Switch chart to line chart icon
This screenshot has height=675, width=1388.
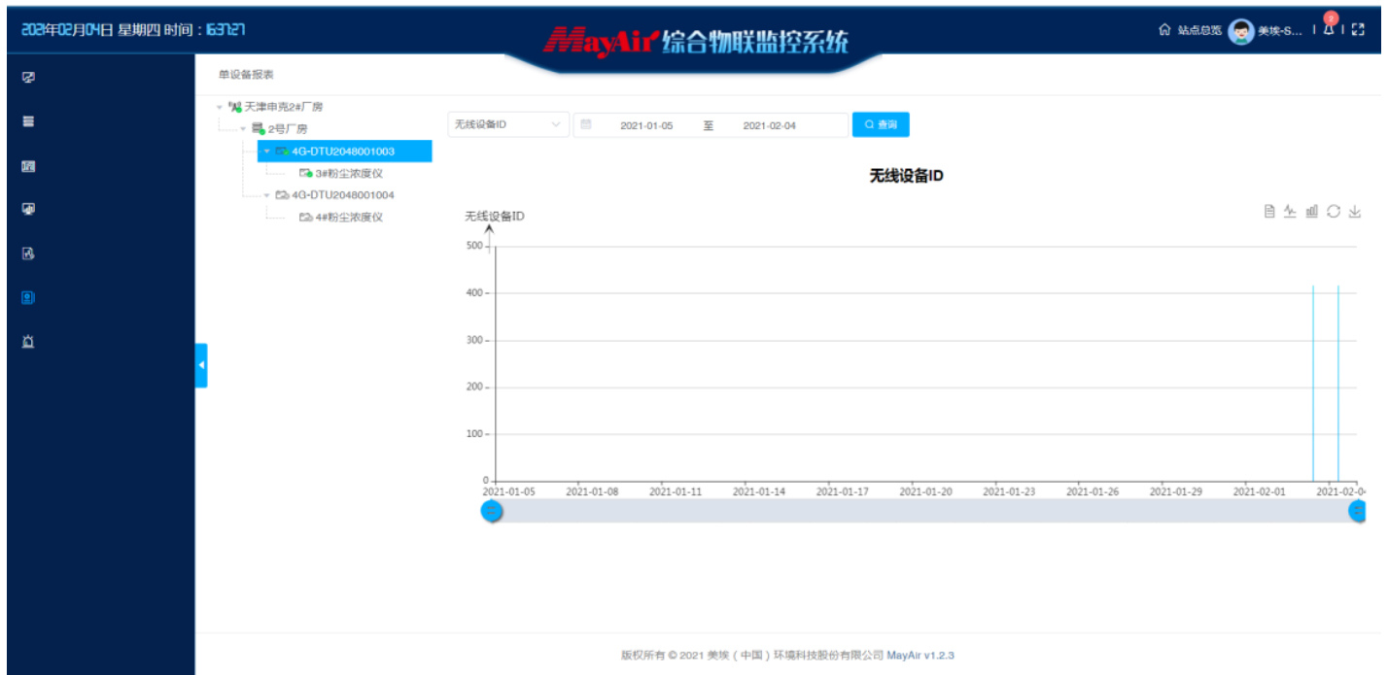point(1290,211)
